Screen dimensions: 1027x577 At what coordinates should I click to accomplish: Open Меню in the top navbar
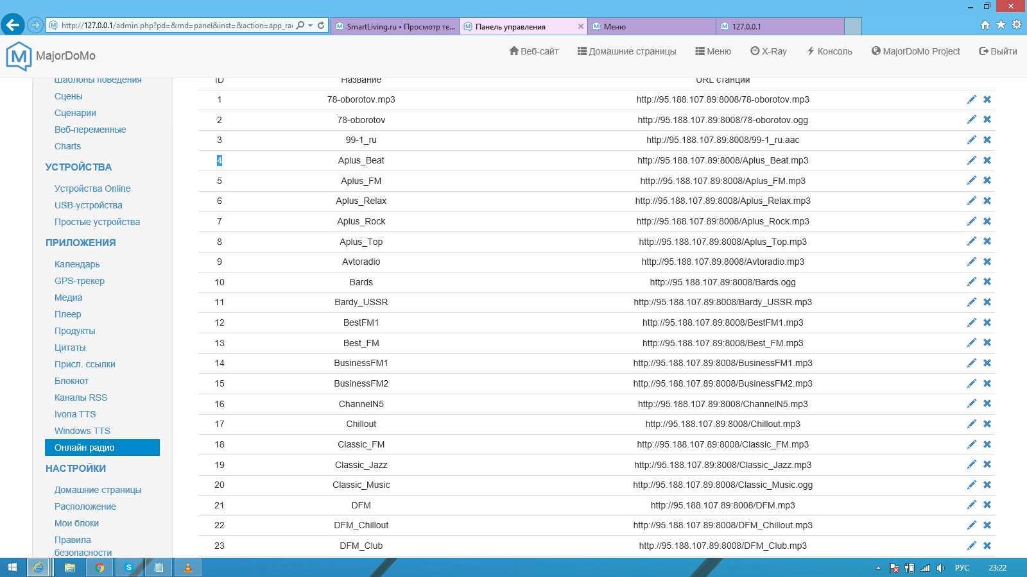(713, 51)
